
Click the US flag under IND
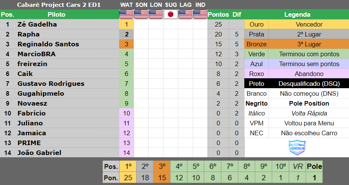pos(200,14)
